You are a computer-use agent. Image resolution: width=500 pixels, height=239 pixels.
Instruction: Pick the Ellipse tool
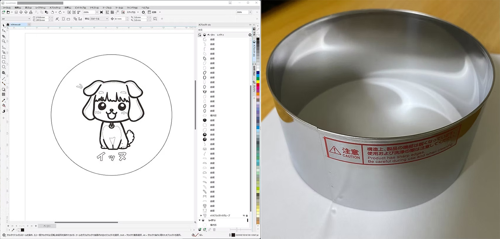click(4, 62)
